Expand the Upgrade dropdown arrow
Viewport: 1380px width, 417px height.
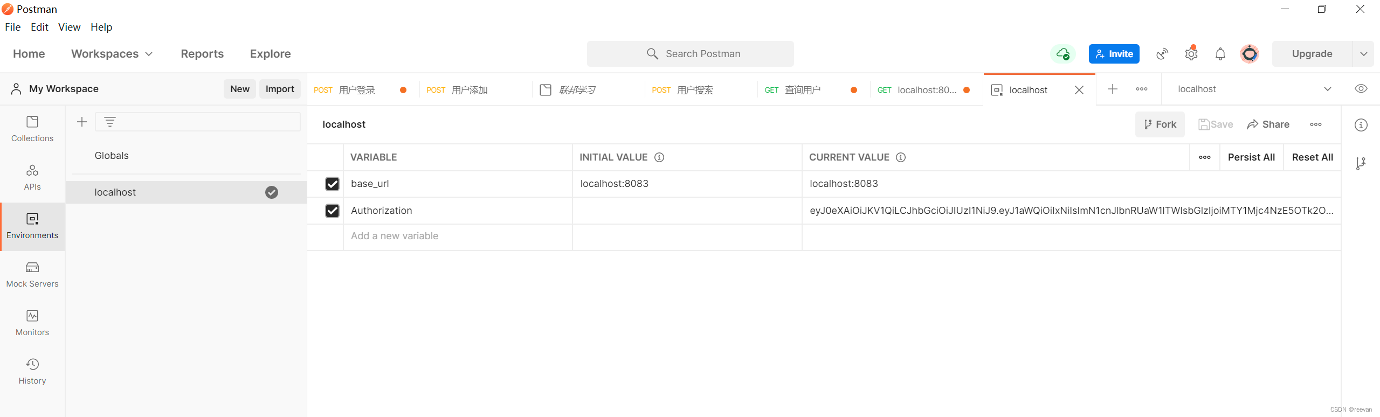click(x=1364, y=54)
